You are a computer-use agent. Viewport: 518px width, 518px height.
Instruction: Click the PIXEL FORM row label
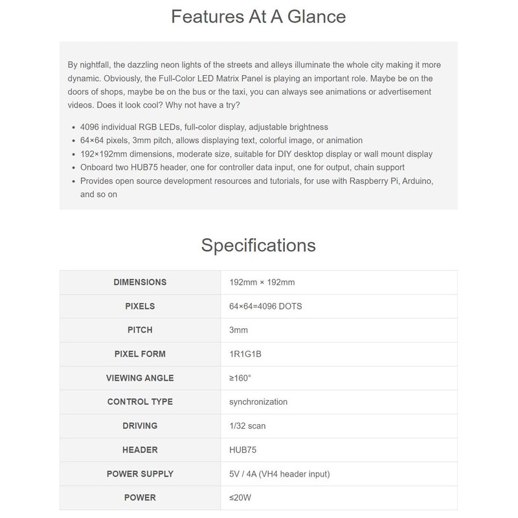140,354
